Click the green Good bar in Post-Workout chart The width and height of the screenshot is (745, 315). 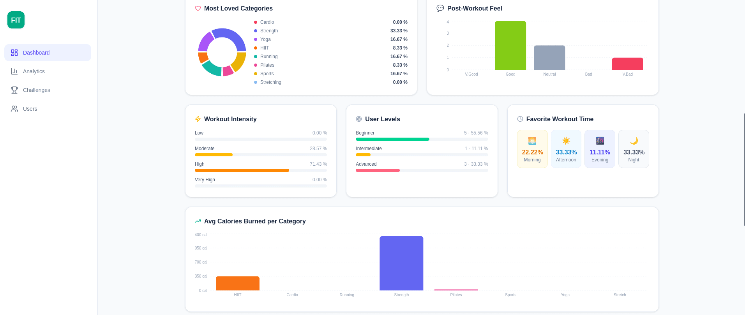click(510, 46)
